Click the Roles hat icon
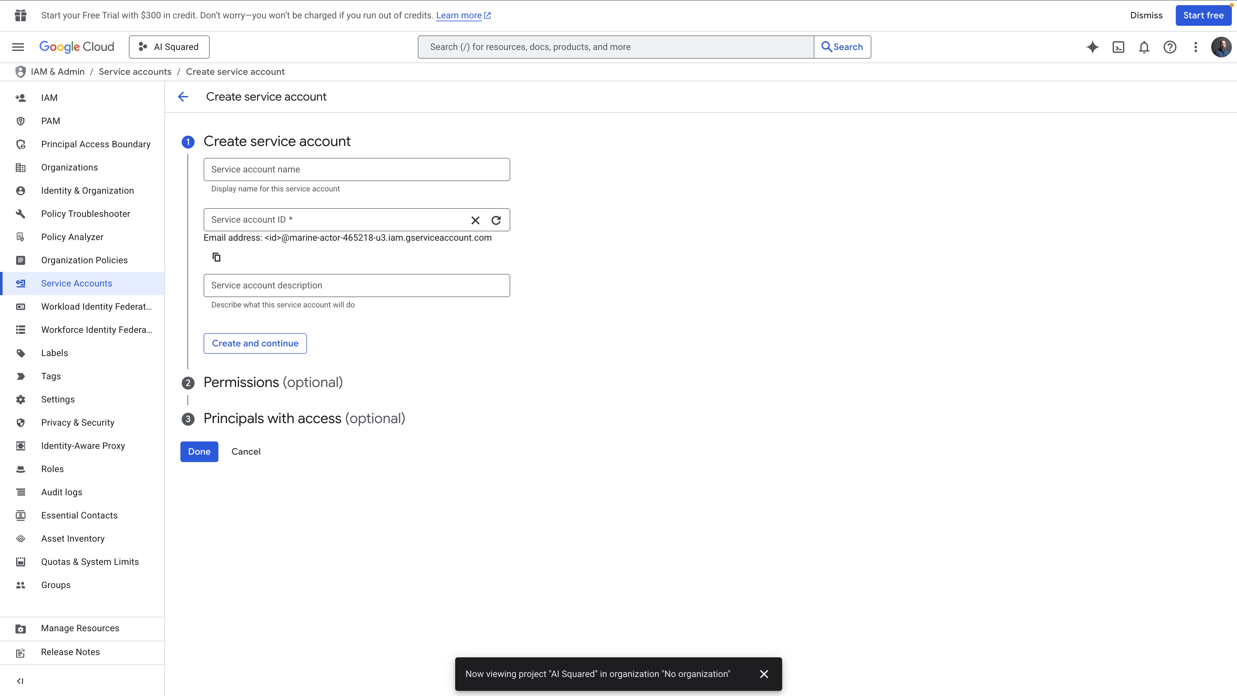 point(21,469)
